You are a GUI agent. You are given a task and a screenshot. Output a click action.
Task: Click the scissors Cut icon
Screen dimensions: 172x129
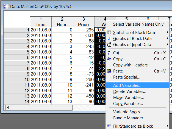click(109, 53)
